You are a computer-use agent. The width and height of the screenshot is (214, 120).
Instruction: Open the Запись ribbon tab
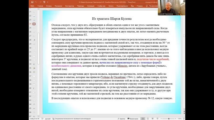[x=111, y=6]
